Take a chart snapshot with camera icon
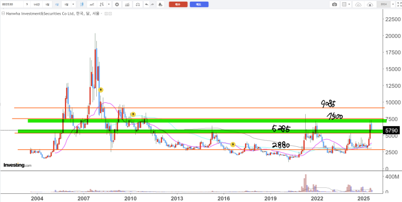Image resolution: width=402 pixels, height=202 pixels. click(x=334, y=4)
